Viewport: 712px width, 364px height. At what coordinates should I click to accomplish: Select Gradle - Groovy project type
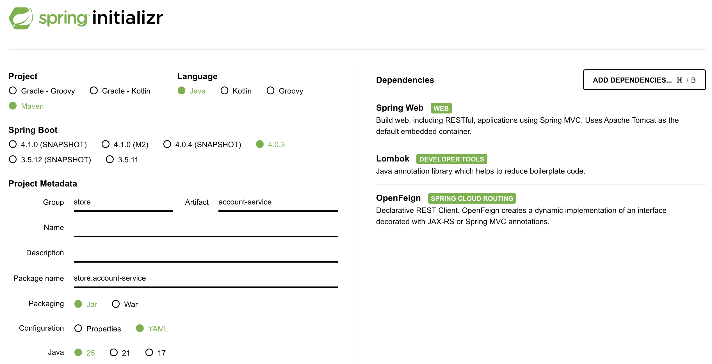(x=13, y=91)
